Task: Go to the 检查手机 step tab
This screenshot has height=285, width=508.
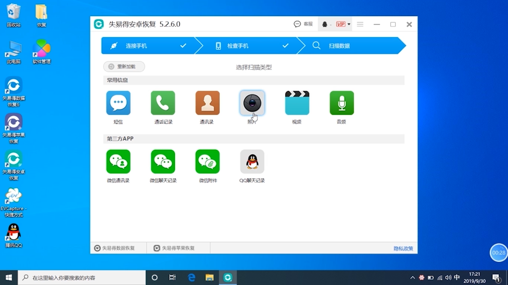Action: point(250,46)
